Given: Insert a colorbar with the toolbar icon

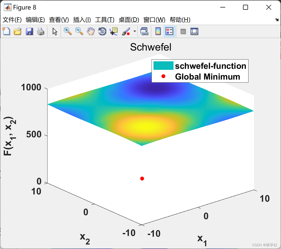Looking at the screenshot, I should [x=158, y=31].
